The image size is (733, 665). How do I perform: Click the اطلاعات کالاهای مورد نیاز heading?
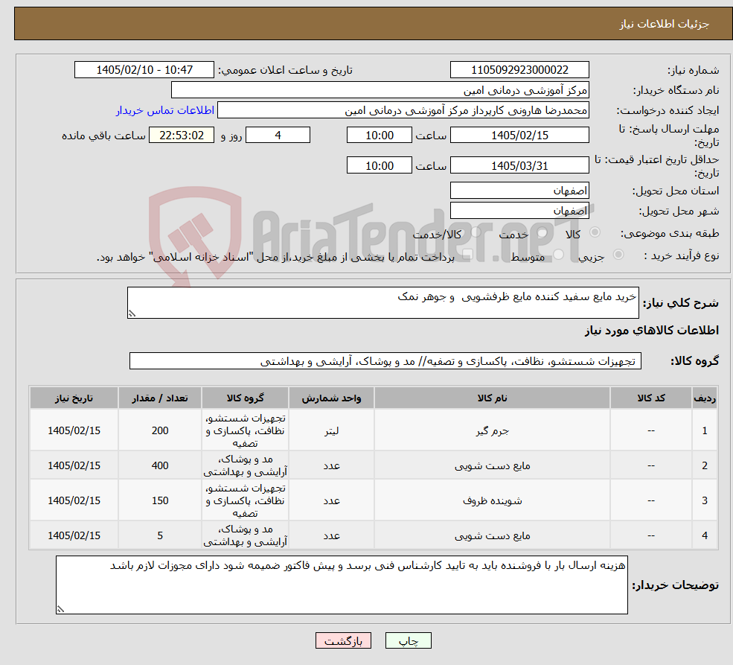652,331
